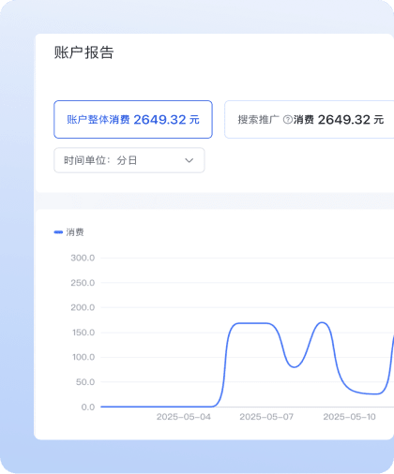Viewport: 394px width, 474px height.
Task: Open the 时间单位 分日 dropdown
Action: click(x=129, y=160)
